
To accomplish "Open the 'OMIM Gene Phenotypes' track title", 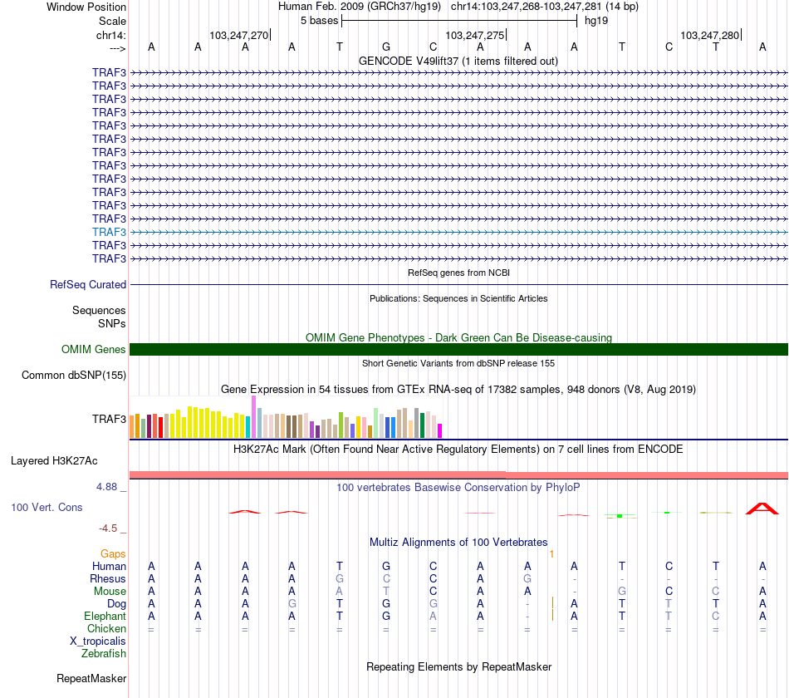I will coord(458,337).
